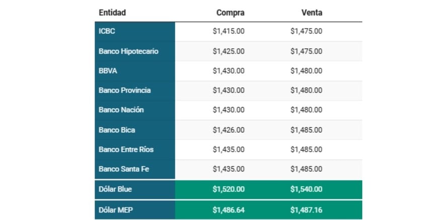This screenshot has width=438, height=220.
Task: Select the Banco Provincia row label
Action: [x=124, y=90]
